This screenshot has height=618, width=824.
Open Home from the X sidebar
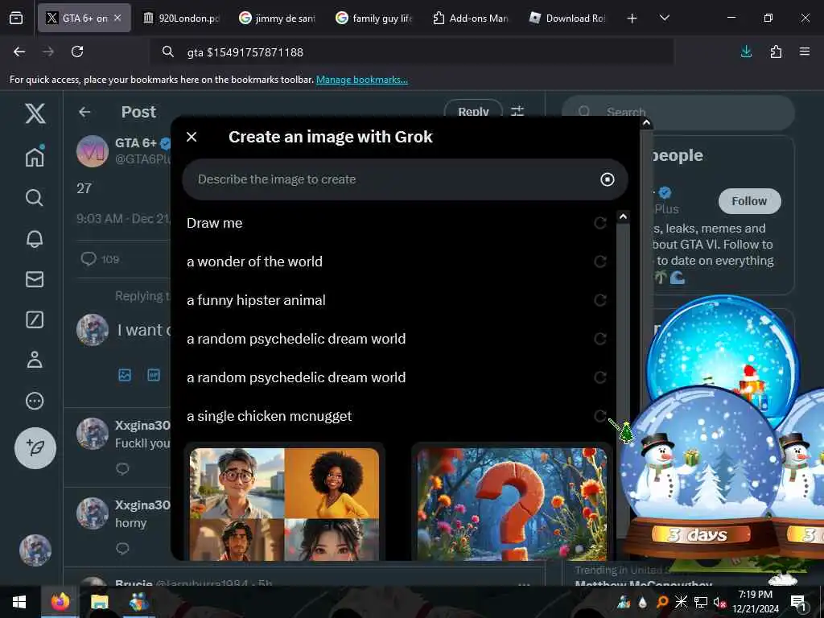(x=35, y=156)
